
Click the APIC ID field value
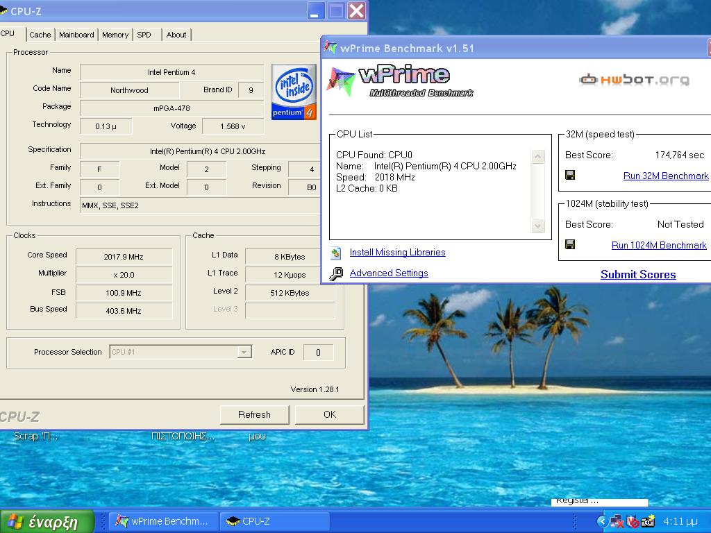(x=318, y=353)
